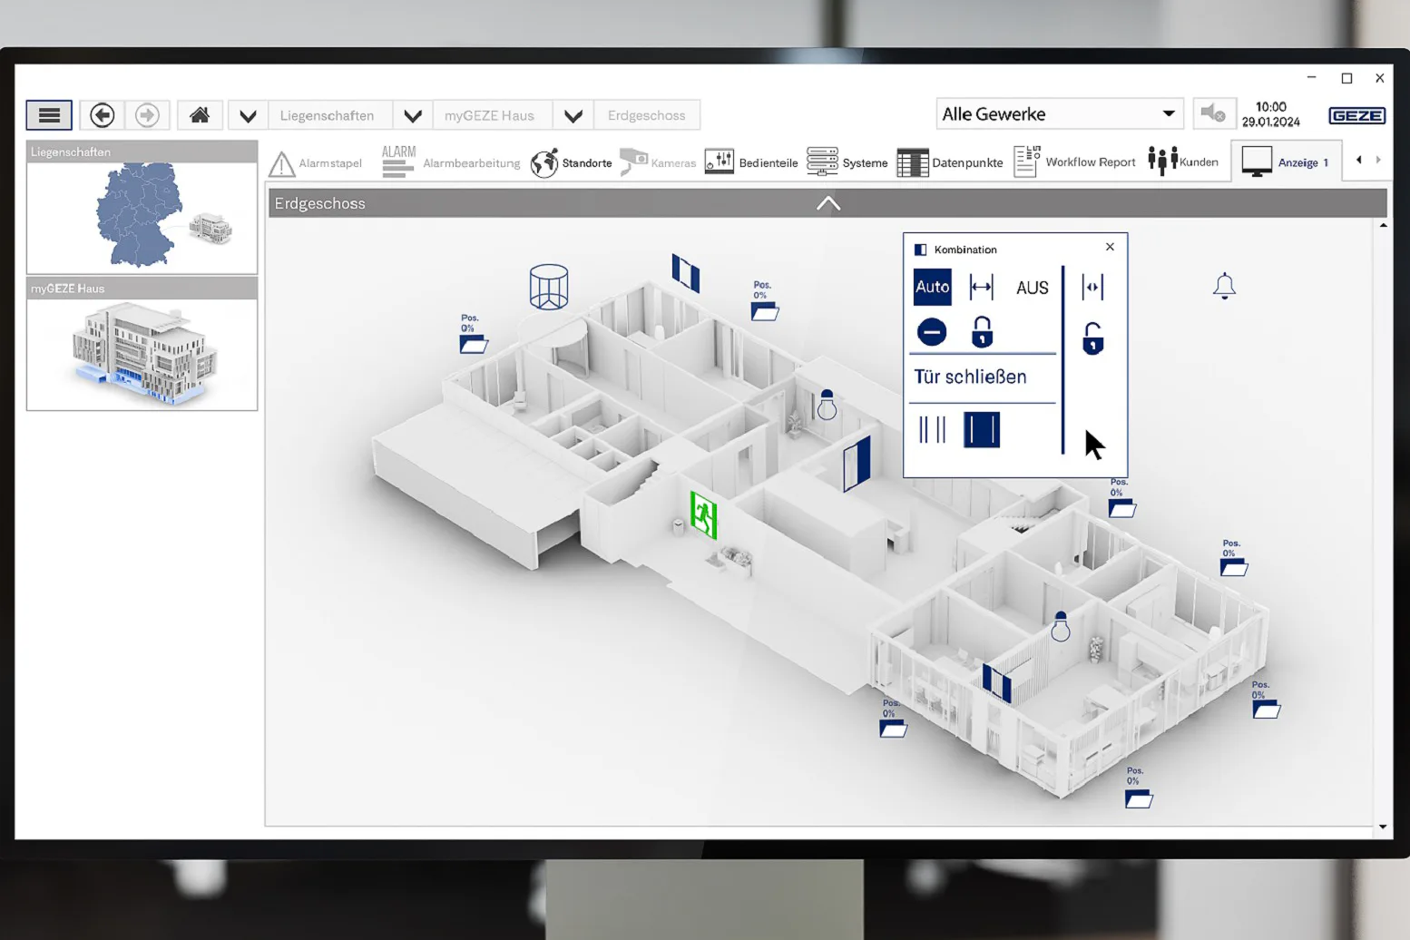The image size is (1410, 940).
Task: Select the revolving door icon
Action: pyautogui.click(x=549, y=287)
